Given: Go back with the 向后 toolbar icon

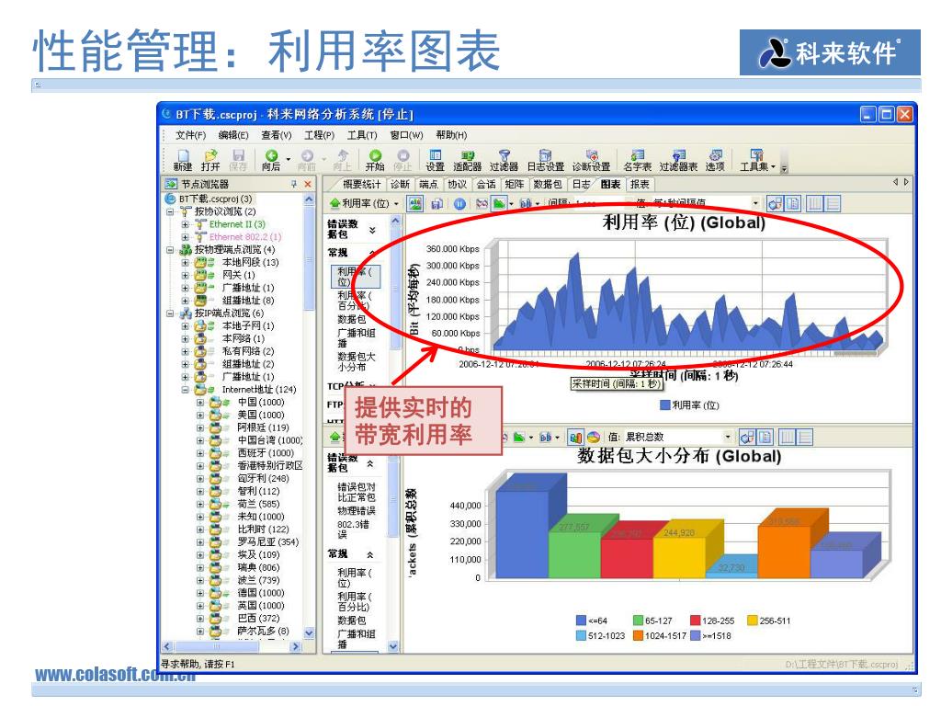Looking at the screenshot, I should point(271,161).
